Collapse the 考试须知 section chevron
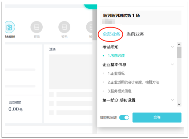Viewport: 189px width, 139px height. [x=173, y=47]
